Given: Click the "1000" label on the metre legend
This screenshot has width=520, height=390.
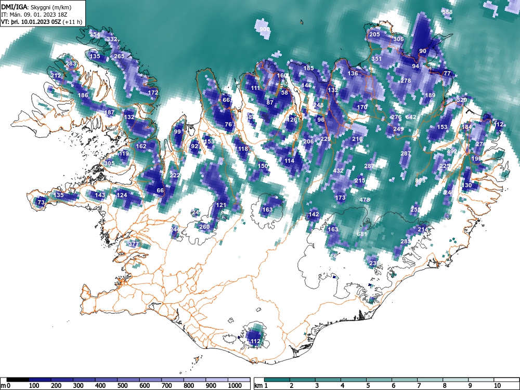Looking at the screenshot, I should click(x=235, y=386).
